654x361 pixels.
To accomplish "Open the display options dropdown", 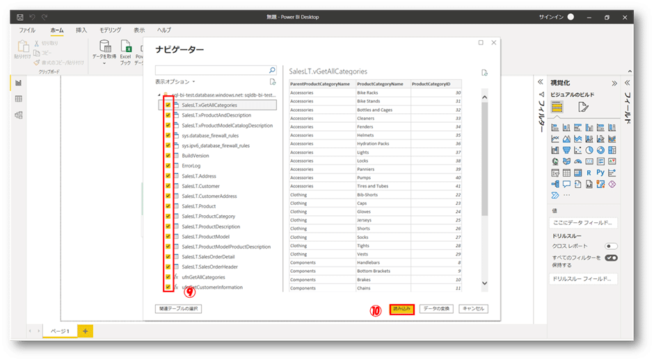I will click(175, 82).
